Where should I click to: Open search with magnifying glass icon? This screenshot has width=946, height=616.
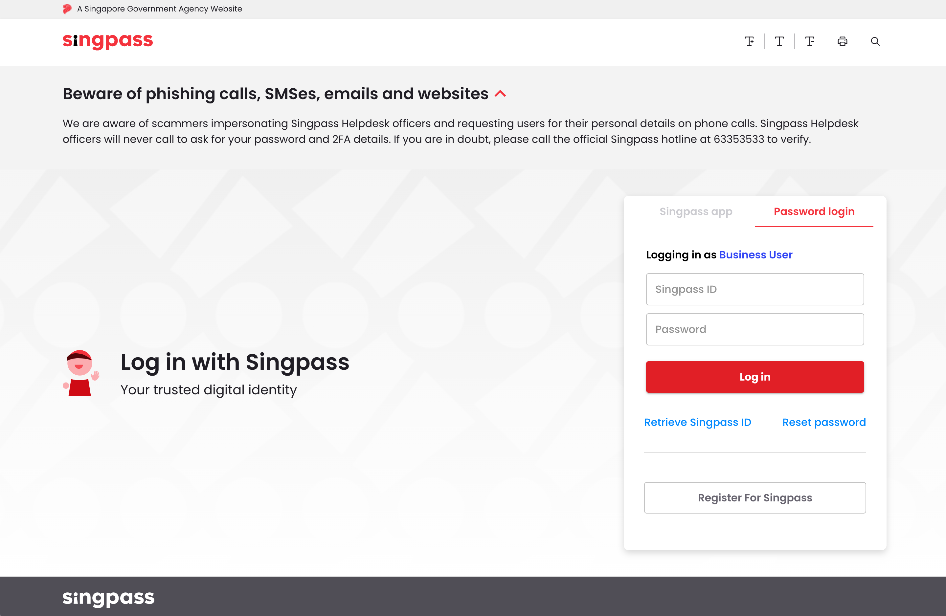875,41
